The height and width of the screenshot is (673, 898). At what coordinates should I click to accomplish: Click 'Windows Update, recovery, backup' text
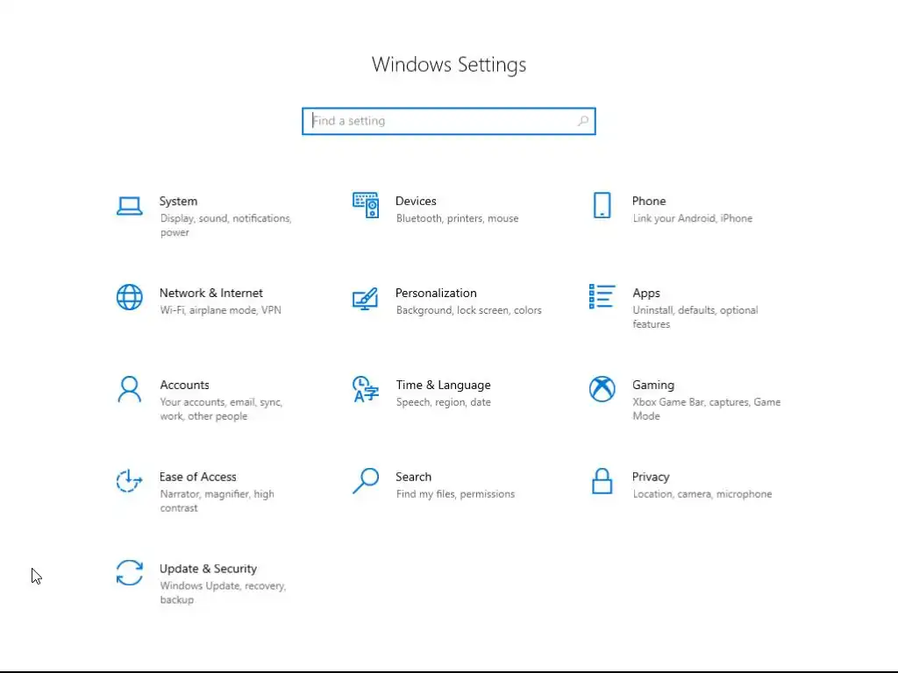pos(223,593)
